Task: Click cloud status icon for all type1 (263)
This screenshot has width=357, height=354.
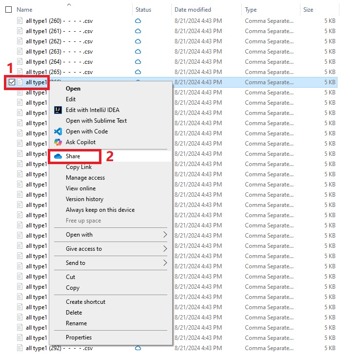Action: (138, 52)
